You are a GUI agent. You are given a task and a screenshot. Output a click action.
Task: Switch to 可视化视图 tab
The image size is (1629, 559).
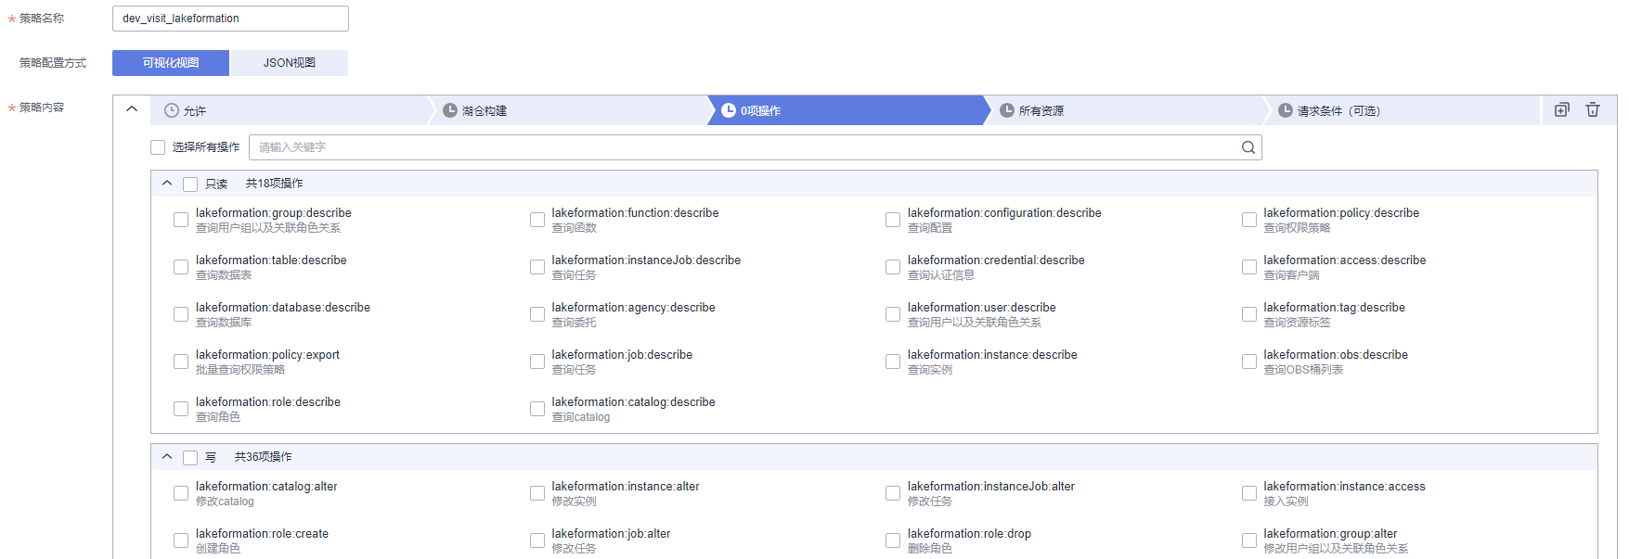pos(171,63)
